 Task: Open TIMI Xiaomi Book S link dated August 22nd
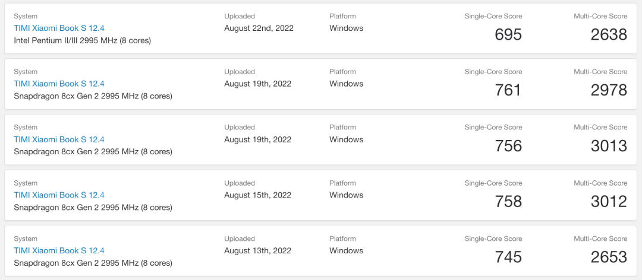click(x=59, y=28)
